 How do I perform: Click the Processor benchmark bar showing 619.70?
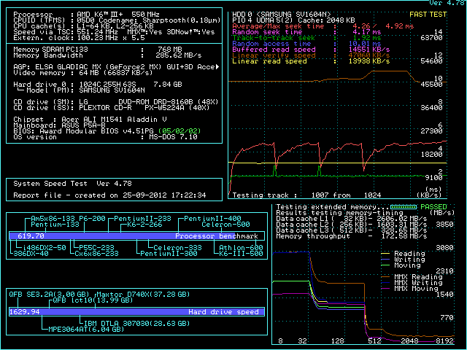point(136,236)
